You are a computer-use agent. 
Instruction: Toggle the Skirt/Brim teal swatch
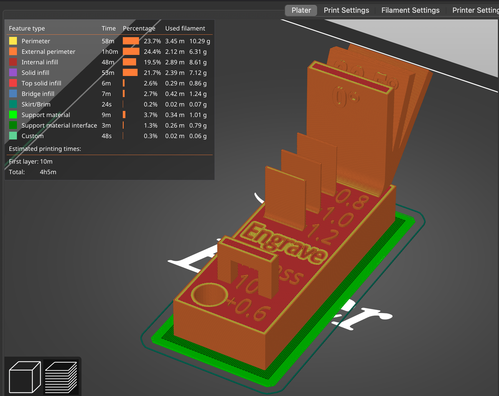pyautogui.click(x=13, y=104)
